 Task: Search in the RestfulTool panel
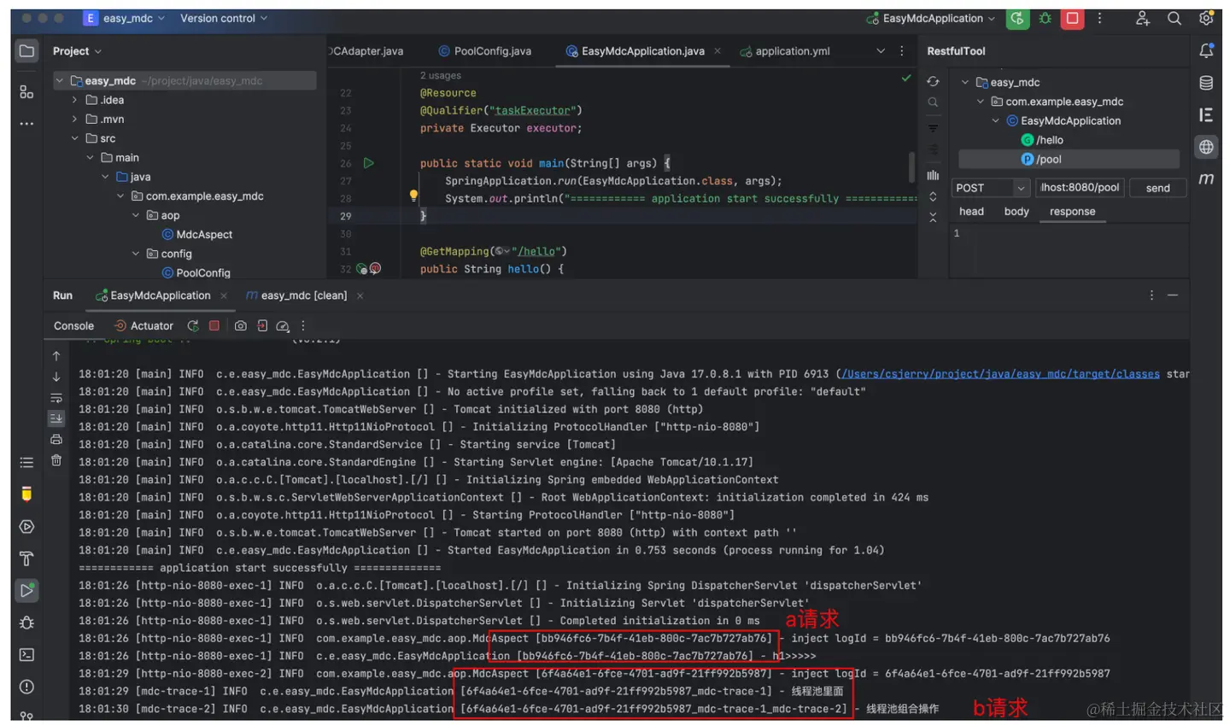click(x=933, y=102)
